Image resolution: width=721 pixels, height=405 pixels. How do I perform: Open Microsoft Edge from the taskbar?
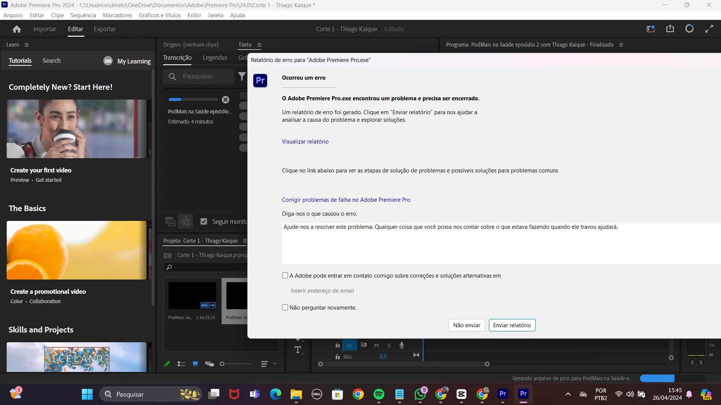[x=276, y=394]
